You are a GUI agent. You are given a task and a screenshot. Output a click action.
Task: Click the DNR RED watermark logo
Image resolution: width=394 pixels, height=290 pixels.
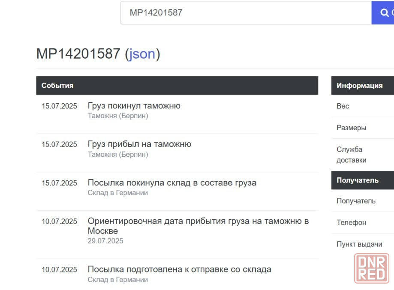tap(372, 269)
